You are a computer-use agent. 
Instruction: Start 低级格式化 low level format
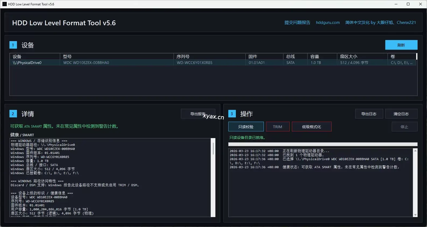point(311,127)
